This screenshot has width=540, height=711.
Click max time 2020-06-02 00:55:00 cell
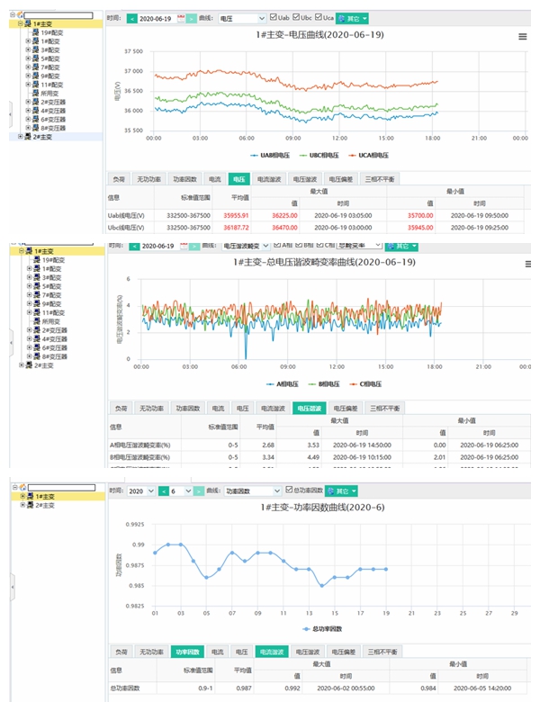346,688
